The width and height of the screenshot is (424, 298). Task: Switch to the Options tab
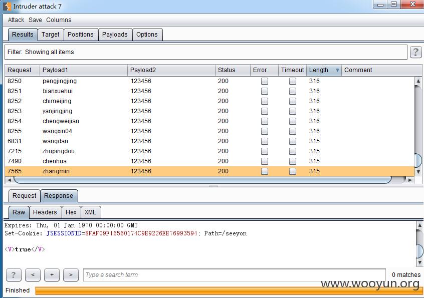147,35
